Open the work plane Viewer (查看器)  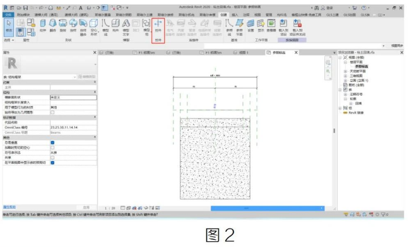(x=271, y=26)
